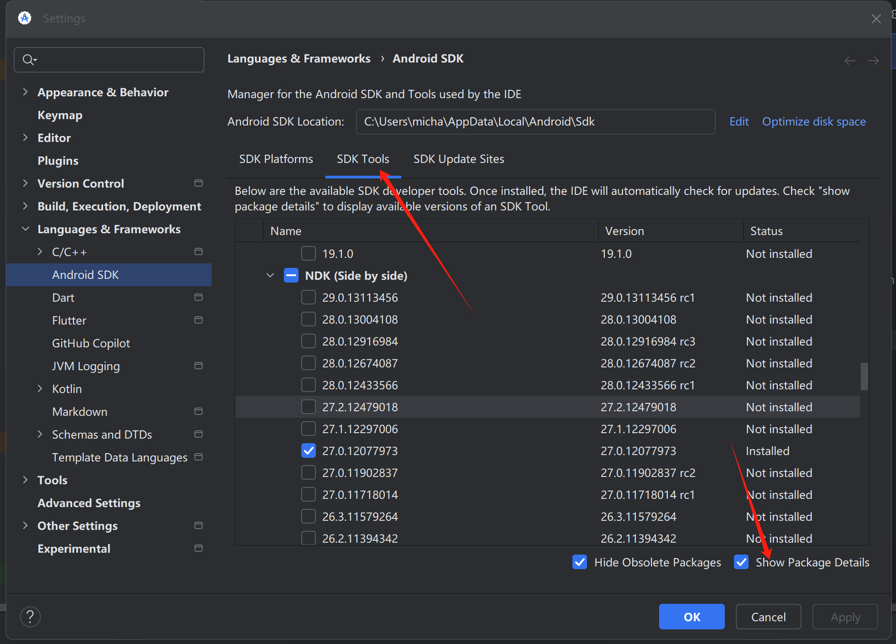Check NDK version 28.0.13004108

(x=309, y=319)
